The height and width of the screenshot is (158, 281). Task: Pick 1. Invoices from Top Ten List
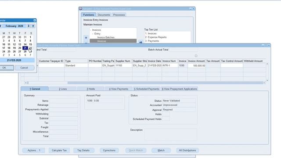pyautogui.click(x=151, y=33)
